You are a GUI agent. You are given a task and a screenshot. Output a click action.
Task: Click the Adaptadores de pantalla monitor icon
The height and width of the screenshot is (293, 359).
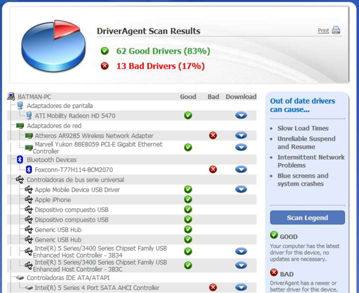20,105
